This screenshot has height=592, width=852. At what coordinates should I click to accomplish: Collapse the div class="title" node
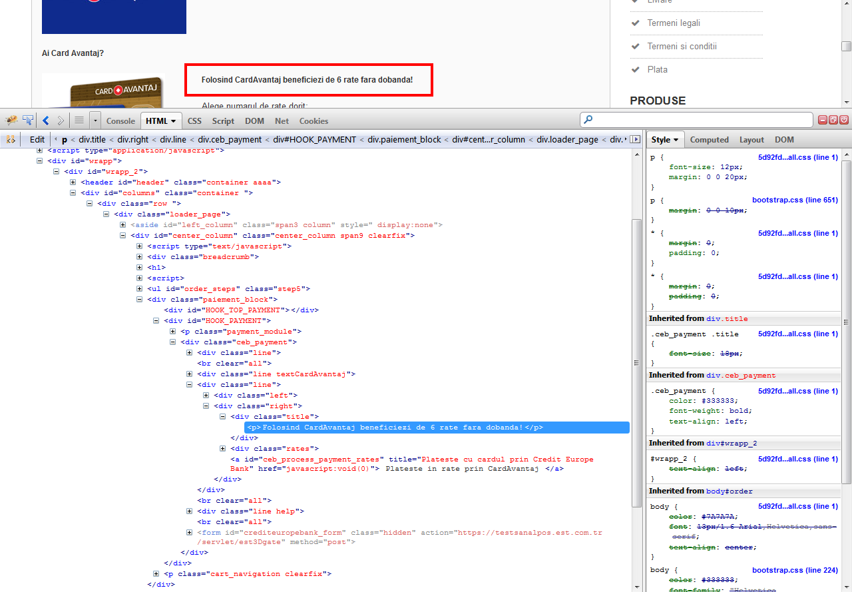click(x=223, y=416)
